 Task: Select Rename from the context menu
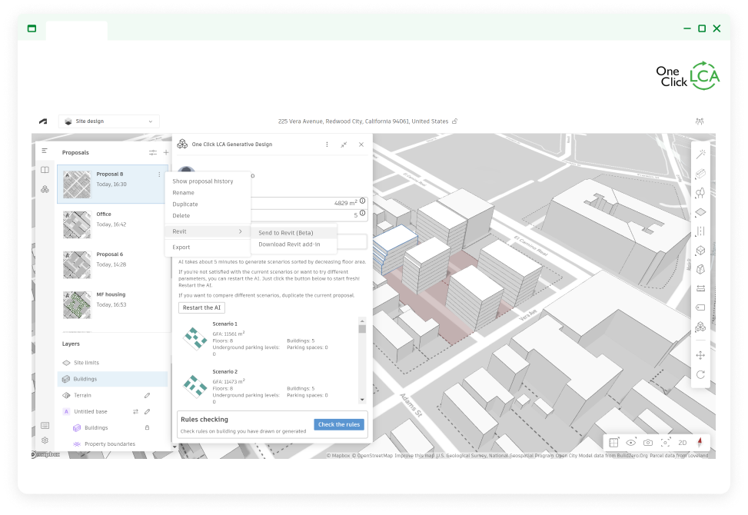click(x=183, y=193)
